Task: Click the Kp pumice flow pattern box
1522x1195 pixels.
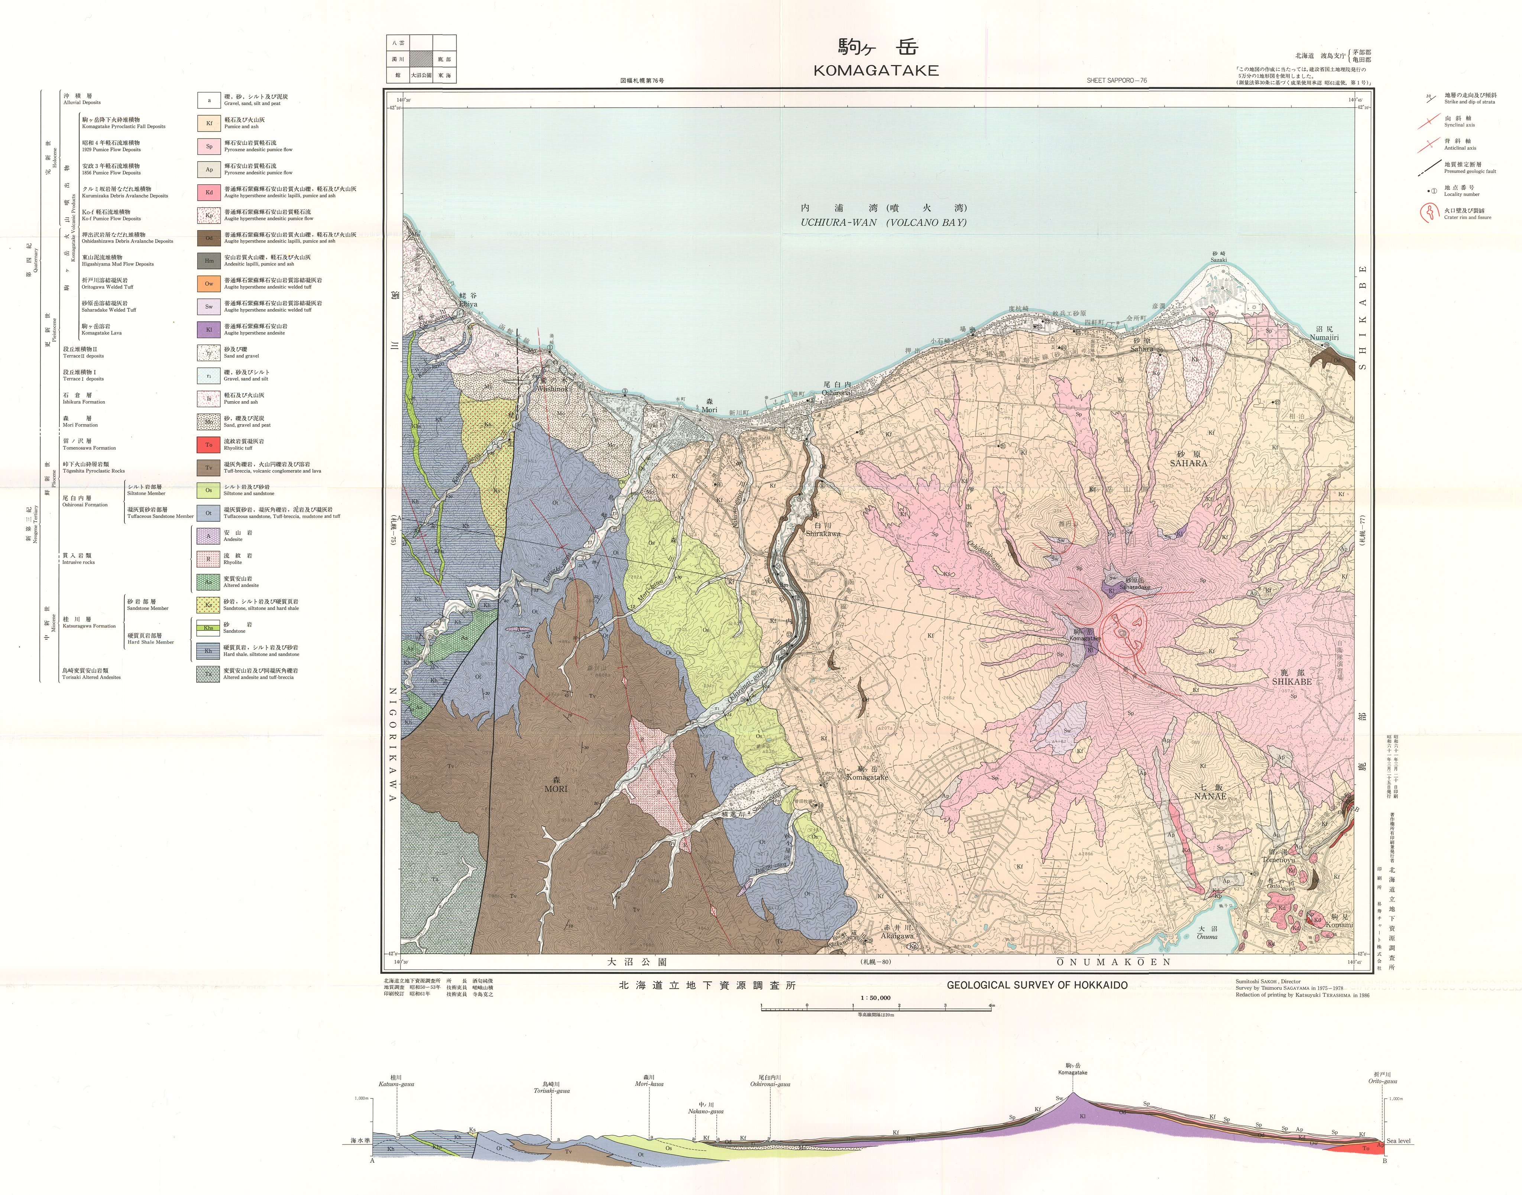Action: (x=208, y=215)
